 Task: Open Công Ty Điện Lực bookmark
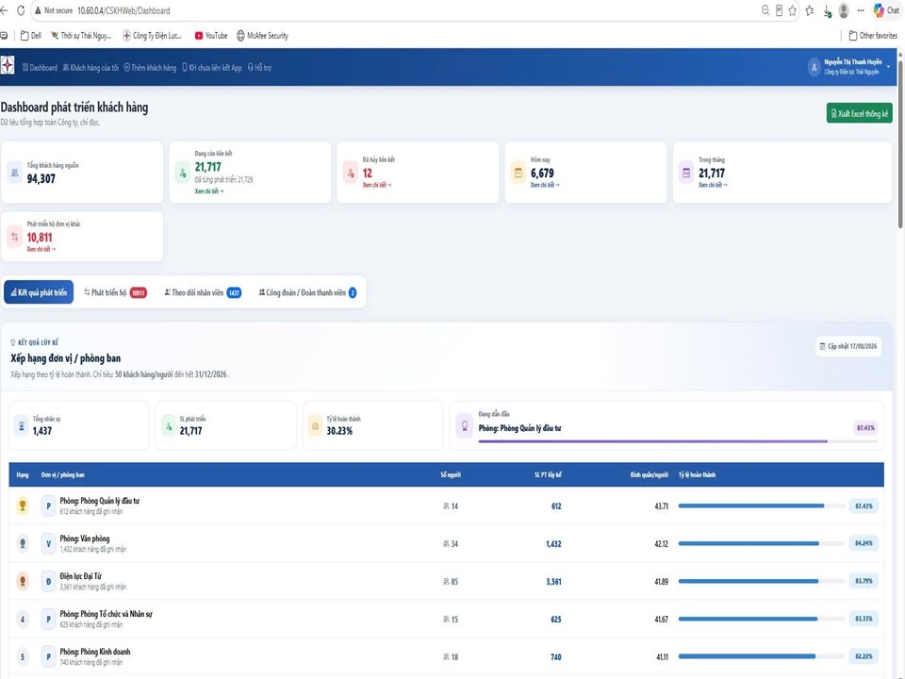[153, 35]
